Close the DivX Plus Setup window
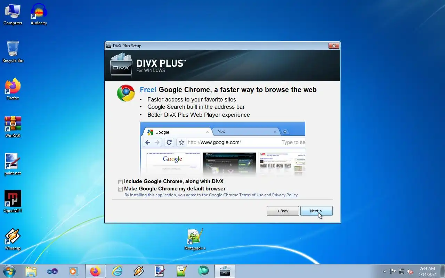The image size is (445, 278). coord(334,46)
